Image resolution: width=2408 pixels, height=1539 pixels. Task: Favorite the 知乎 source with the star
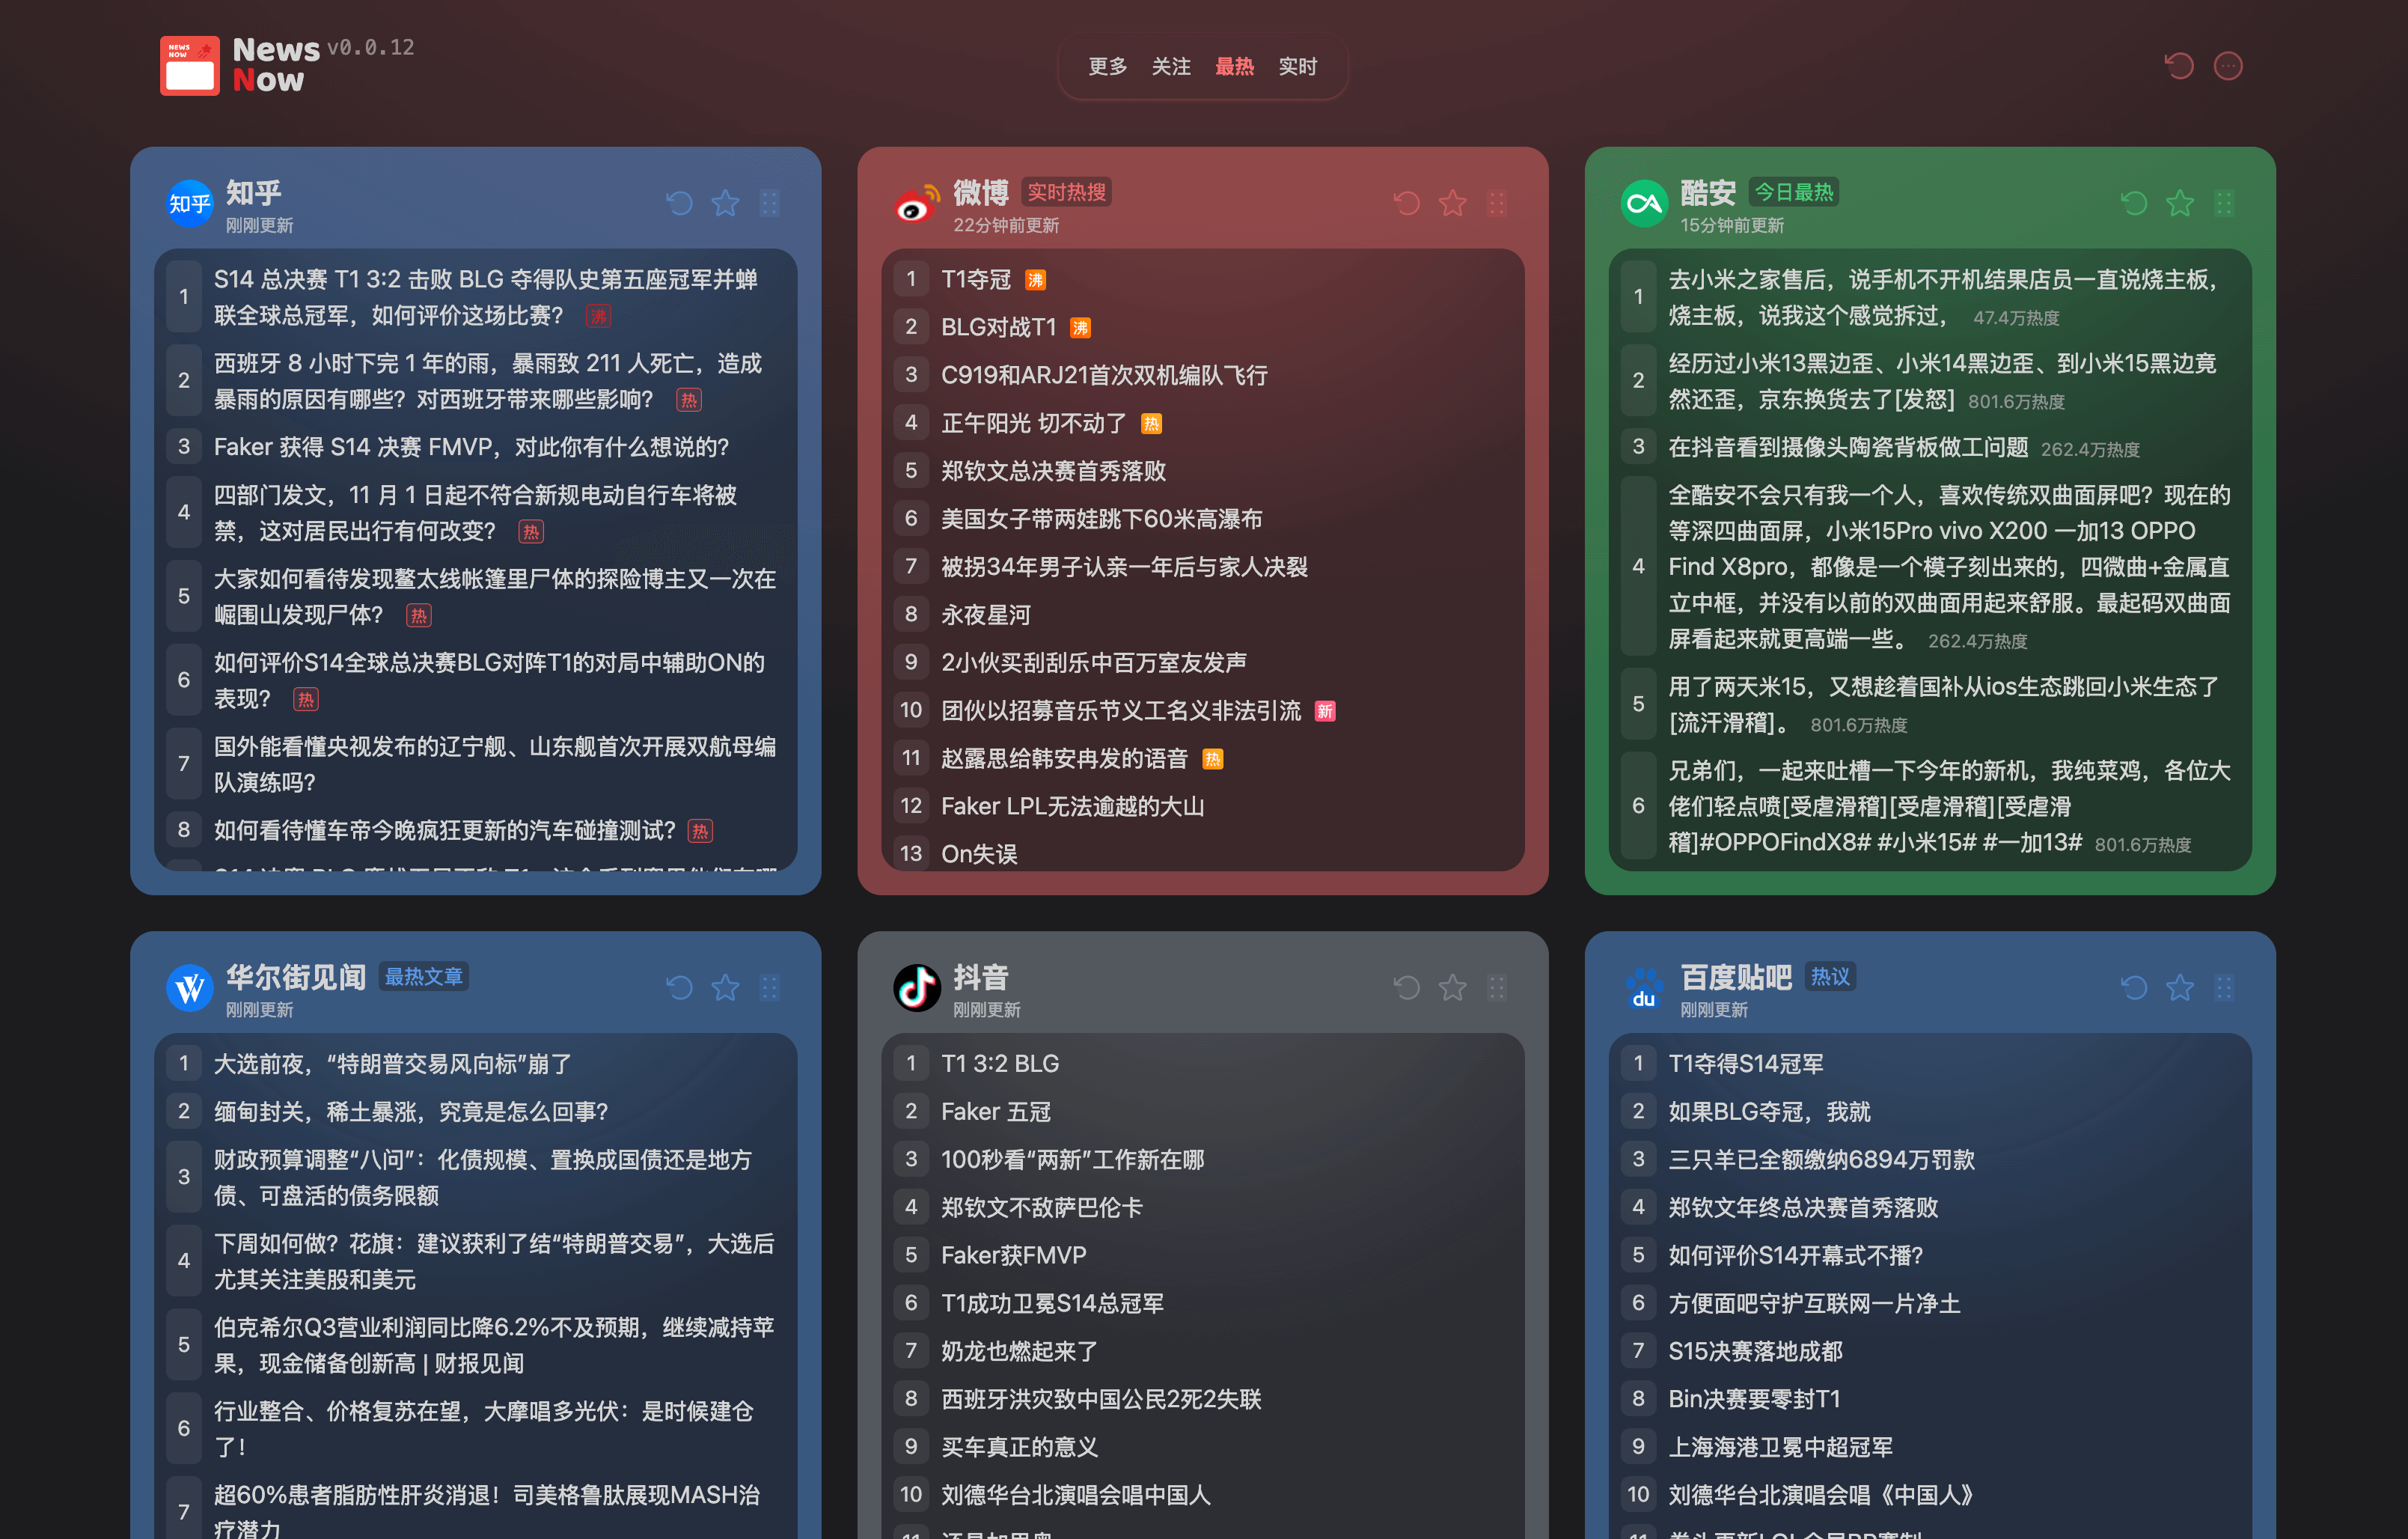725,203
